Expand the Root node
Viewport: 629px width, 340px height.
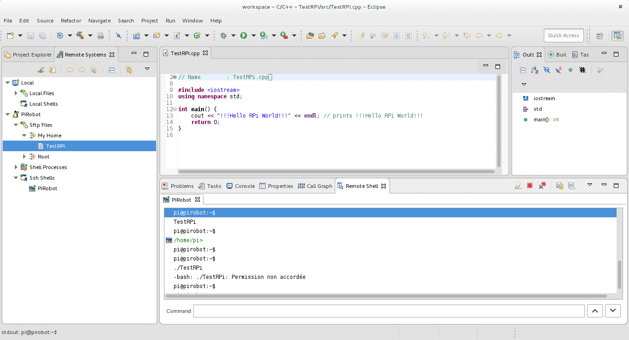coord(24,157)
